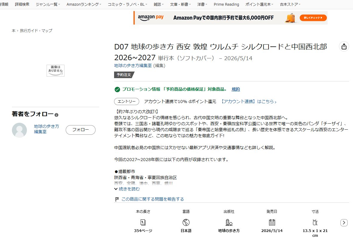
Task: Open the 古本ストア dropdown
Action: [x=290, y=4]
